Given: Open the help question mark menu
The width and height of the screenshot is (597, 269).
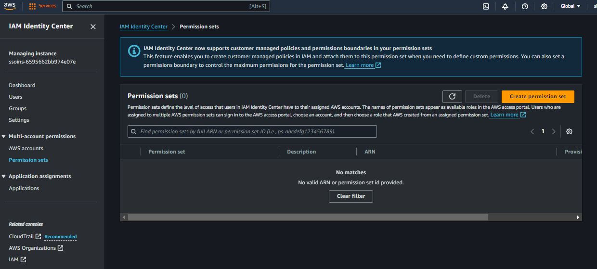Looking at the screenshot, I should (x=525, y=6).
